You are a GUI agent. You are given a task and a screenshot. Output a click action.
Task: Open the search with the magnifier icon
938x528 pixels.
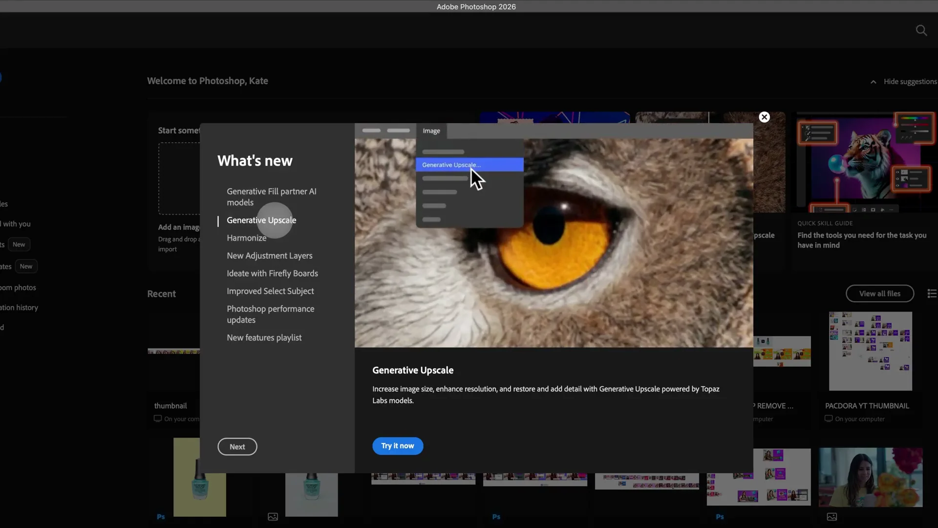pos(921,30)
